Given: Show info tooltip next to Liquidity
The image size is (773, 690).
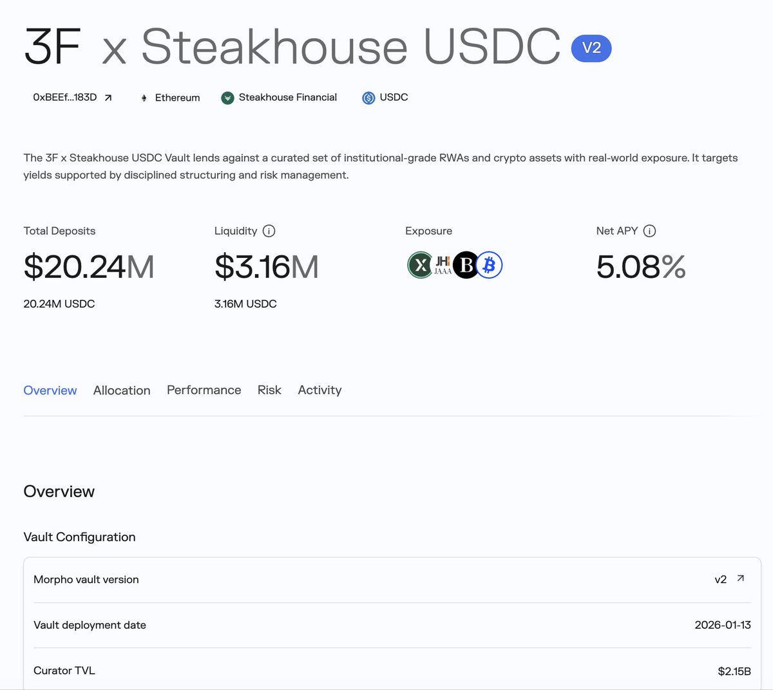Looking at the screenshot, I should coord(269,231).
